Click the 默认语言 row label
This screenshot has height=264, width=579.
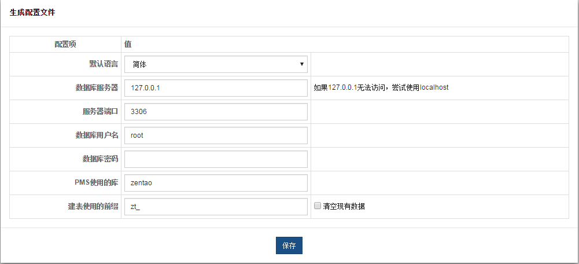[x=104, y=64]
